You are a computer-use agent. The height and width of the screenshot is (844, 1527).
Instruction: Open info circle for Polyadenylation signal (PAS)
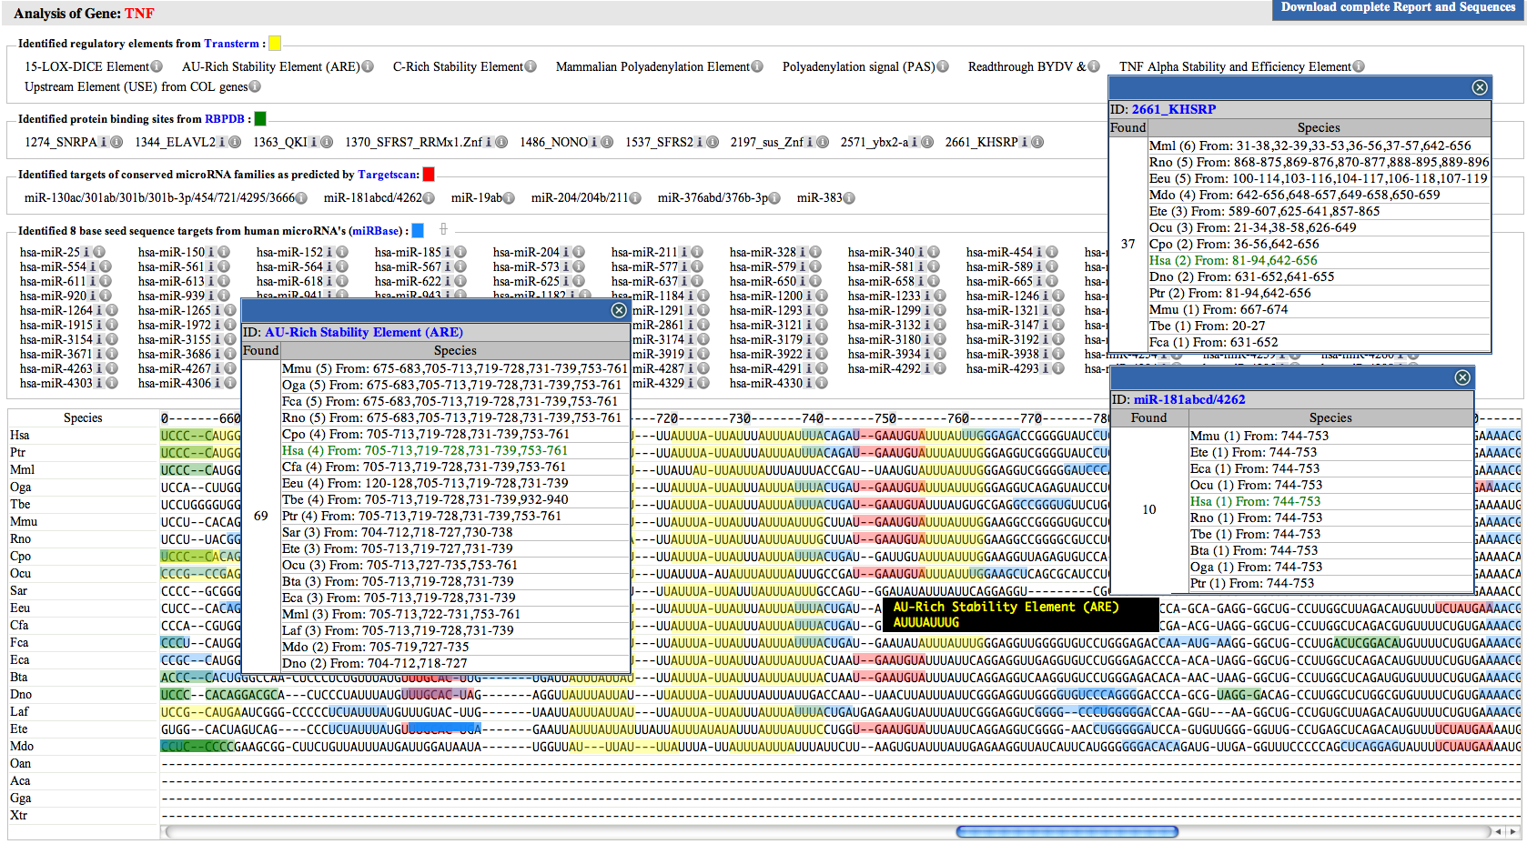click(x=943, y=66)
